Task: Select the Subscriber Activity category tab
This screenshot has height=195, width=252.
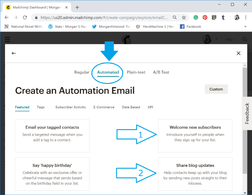Action: coord(71,107)
